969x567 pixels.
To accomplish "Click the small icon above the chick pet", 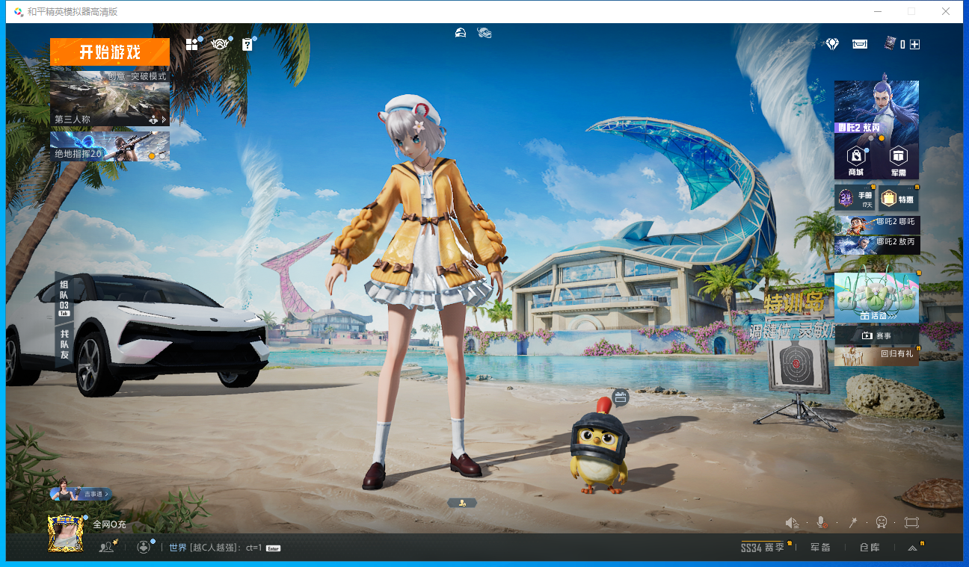I will pyautogui.click(x=619, y=397).
